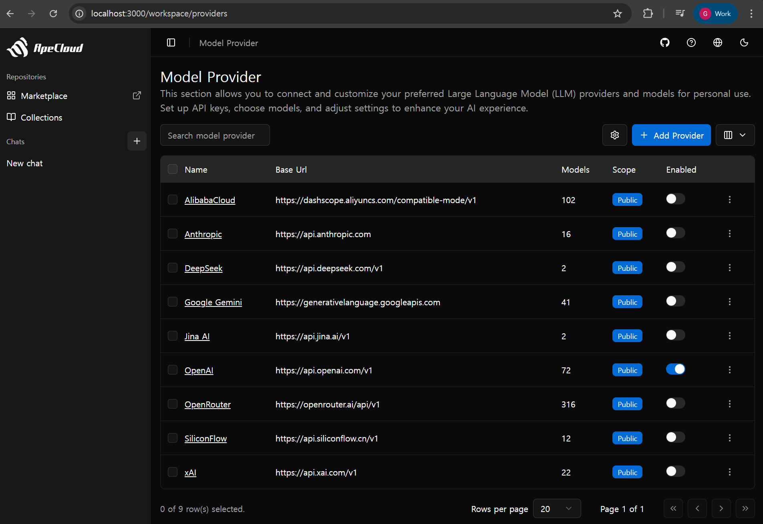Enable the Jina AI provider switch

(676, 335)
